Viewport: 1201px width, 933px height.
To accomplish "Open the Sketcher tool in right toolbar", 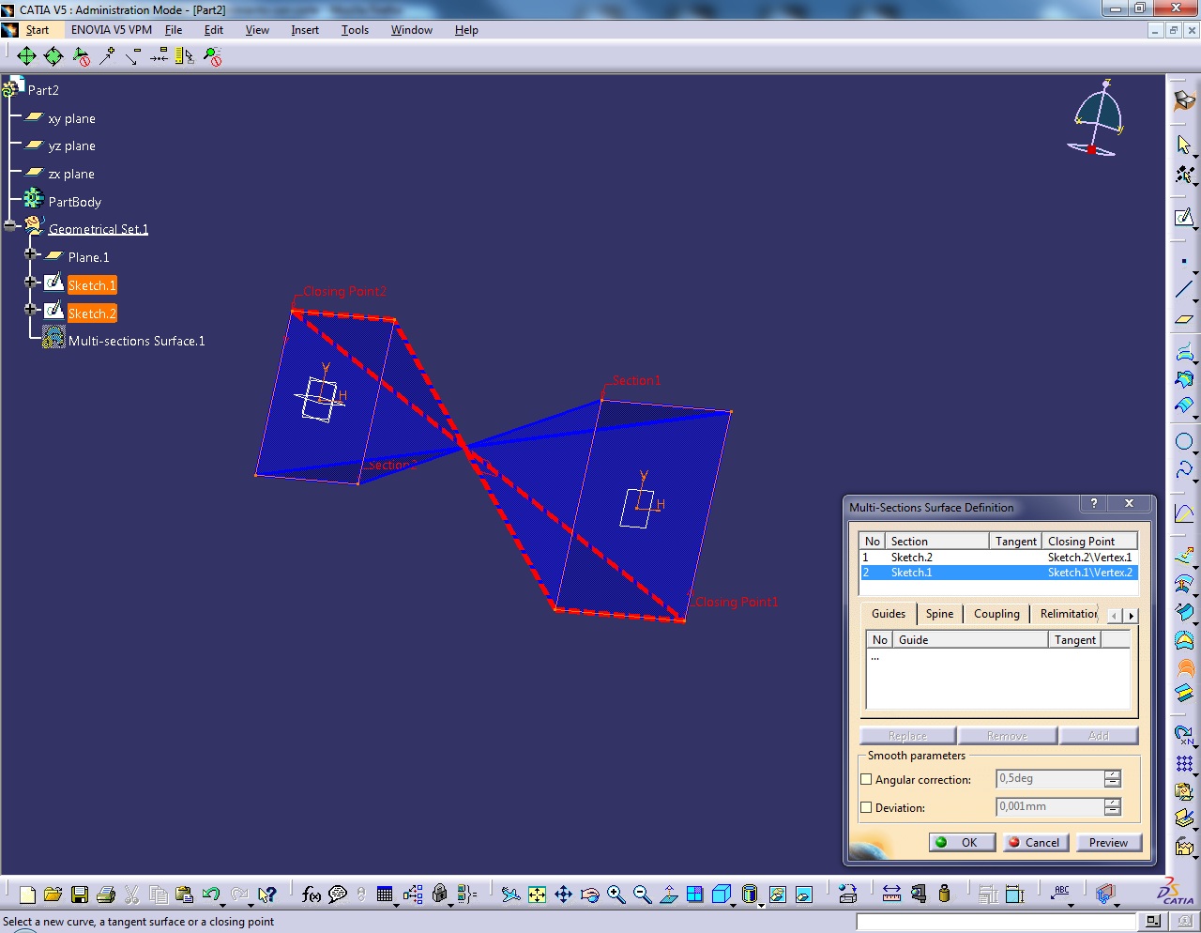I will click(x=1184, y=218).
